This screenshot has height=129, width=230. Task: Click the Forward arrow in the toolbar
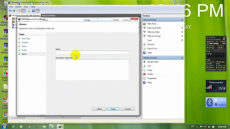coord(14,11)
